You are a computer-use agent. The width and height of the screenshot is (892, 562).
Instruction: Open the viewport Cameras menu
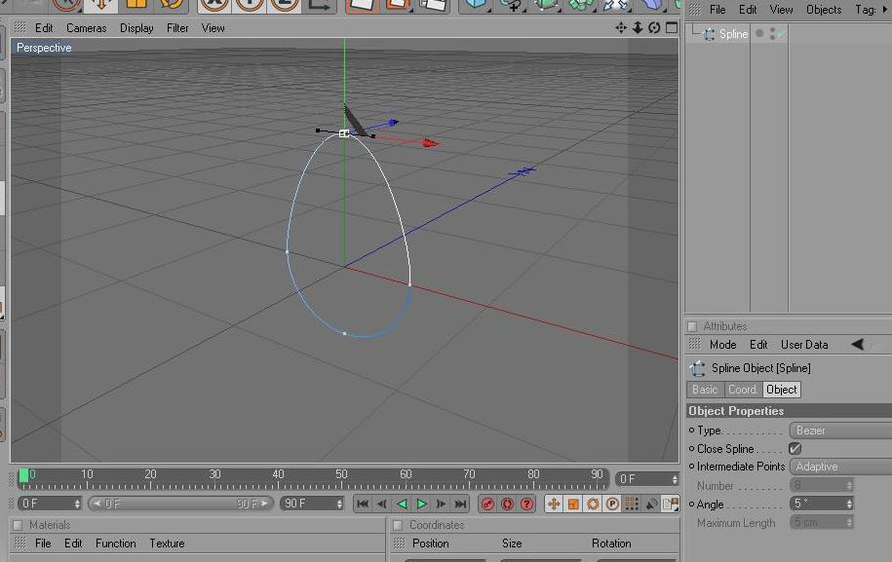click(87, 28)
